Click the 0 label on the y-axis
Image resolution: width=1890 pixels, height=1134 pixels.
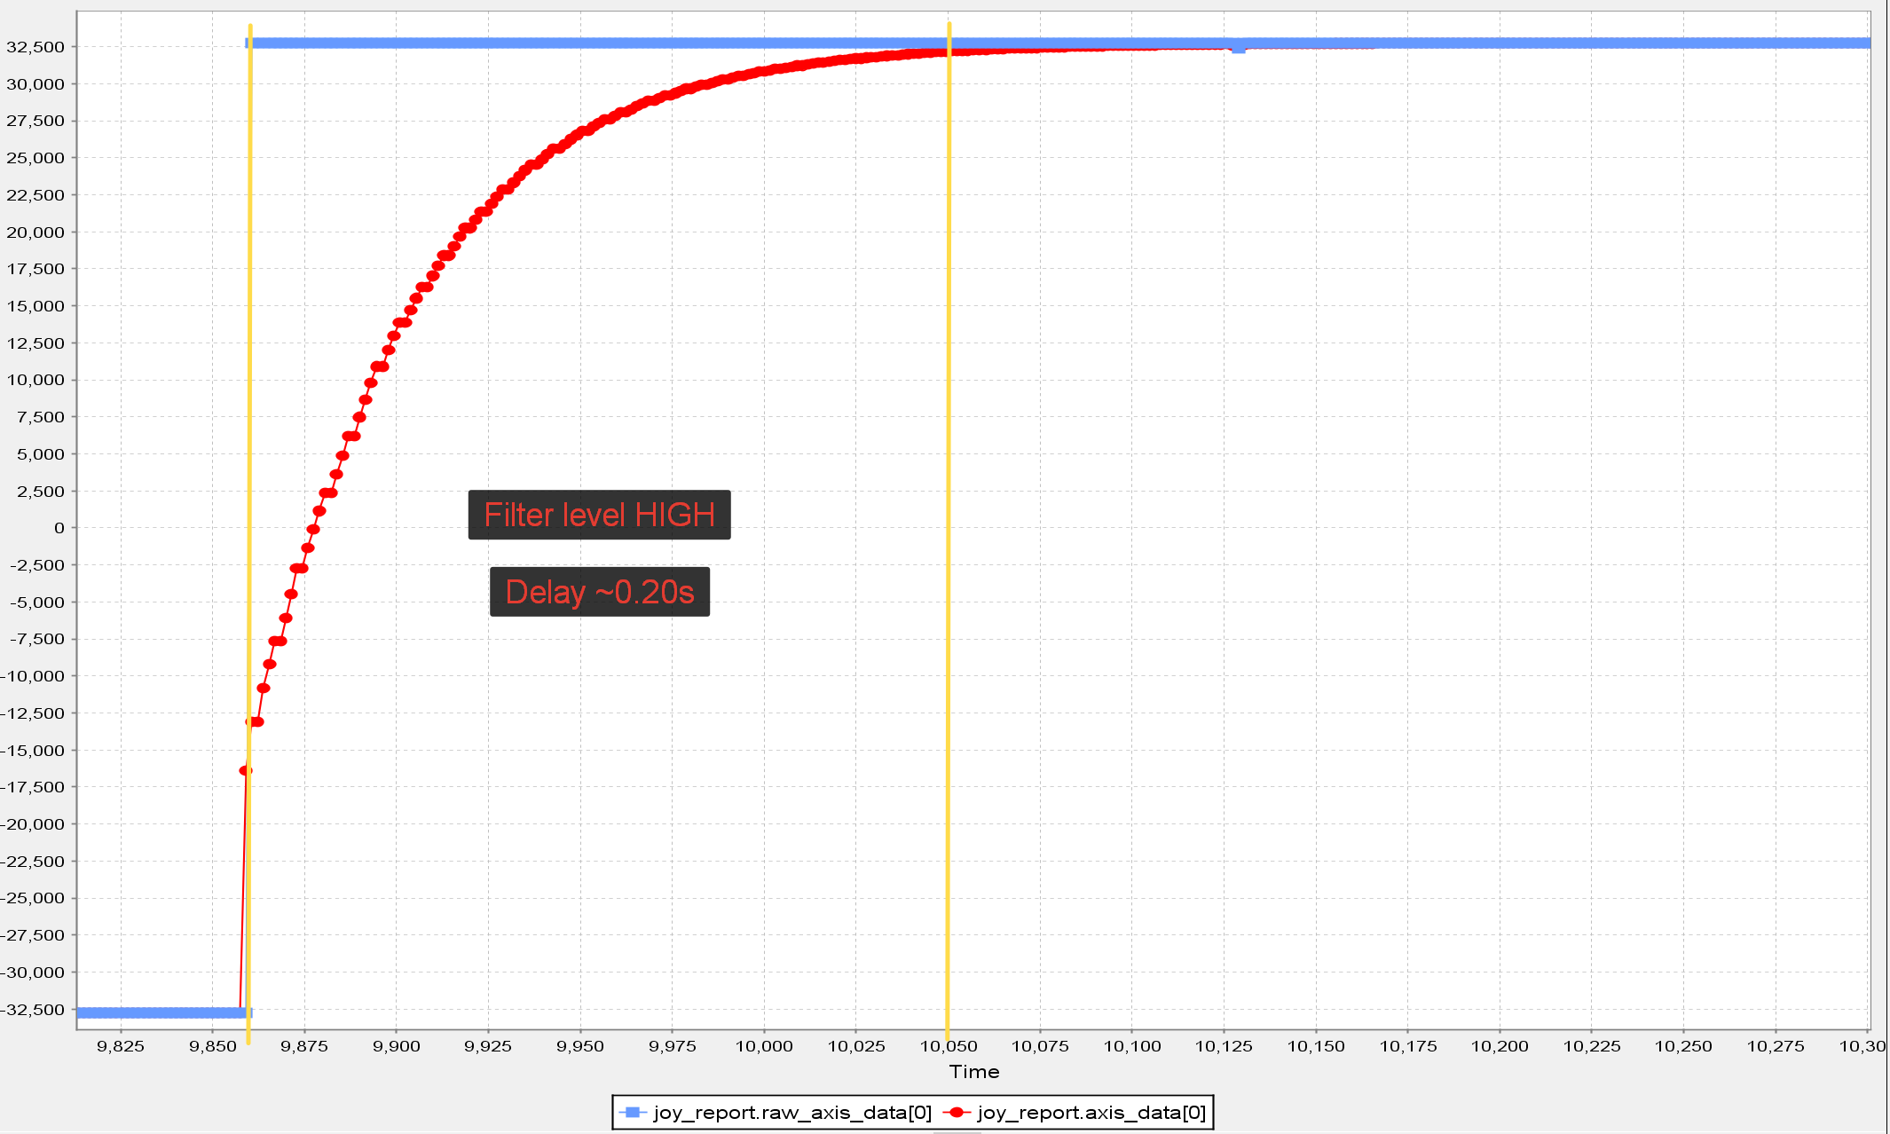[x=59, y=528]
